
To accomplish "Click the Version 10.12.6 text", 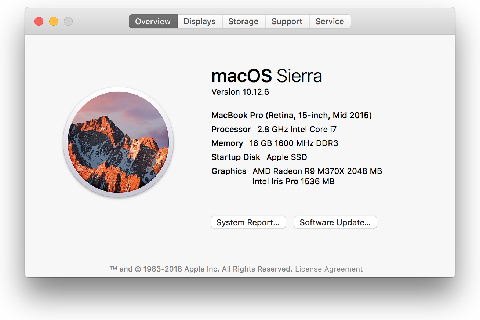I will click(240, 92).
